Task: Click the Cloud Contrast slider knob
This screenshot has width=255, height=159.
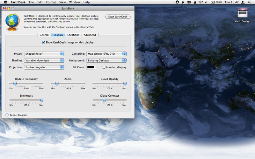Action: (x=105, y=100)
